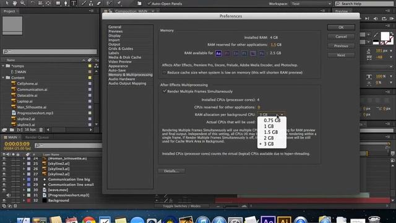
Task: Expand the Background layer properties
Action: click(24, 201)
